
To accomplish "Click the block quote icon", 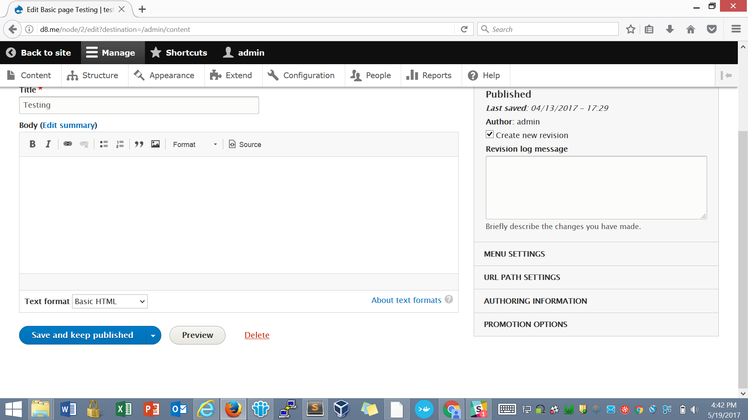I will point(139,144).
